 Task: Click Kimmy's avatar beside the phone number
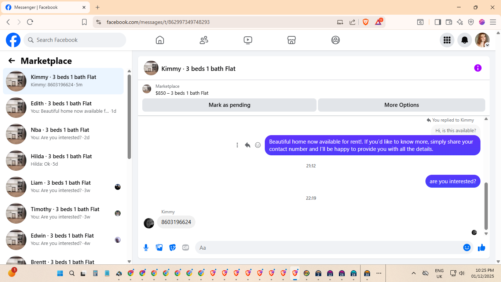(x=149, y=223)
